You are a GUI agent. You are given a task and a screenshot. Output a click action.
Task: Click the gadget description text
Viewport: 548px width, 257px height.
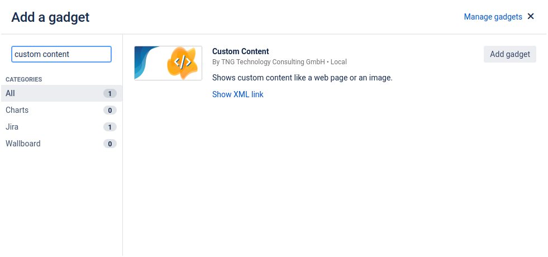(x=302, y=78)
